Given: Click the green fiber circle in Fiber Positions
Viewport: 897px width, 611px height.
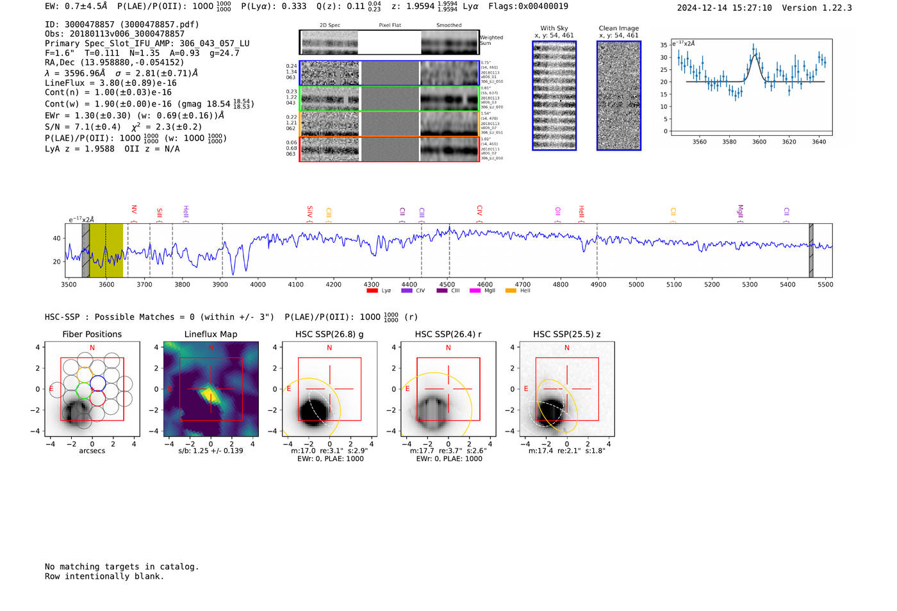Looking at the screenshot, I should pyautogui.click(x=84, y=390).
